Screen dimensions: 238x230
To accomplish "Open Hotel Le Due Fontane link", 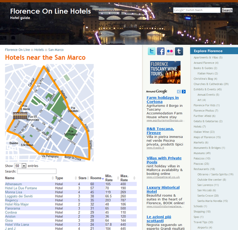I will [x=21, y=188].
